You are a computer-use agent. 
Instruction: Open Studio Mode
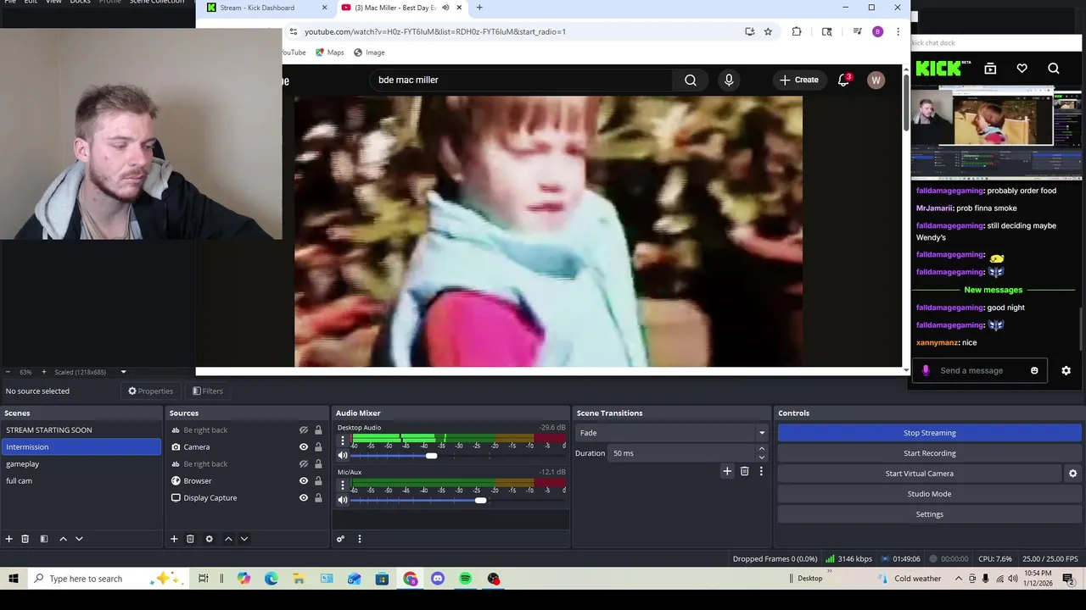click(x=929, y=494)
